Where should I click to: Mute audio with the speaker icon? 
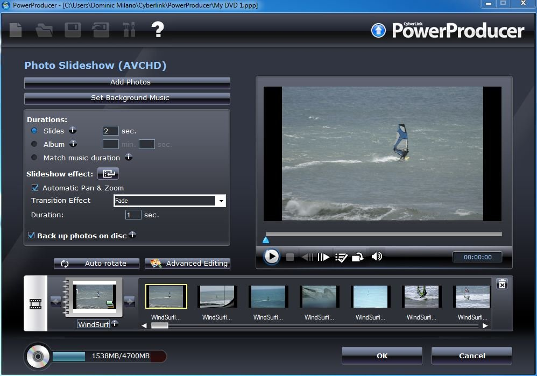tap(377, 257)
